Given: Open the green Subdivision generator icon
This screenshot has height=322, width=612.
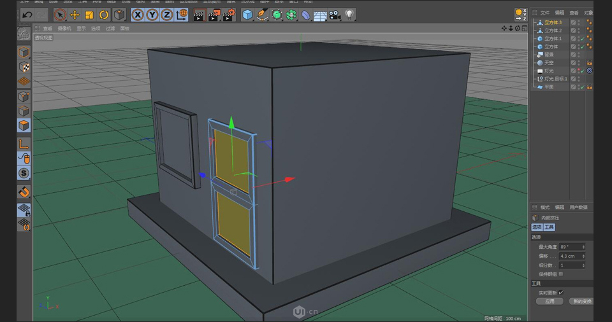Looking at the screenshot, I should pos(277,15).
